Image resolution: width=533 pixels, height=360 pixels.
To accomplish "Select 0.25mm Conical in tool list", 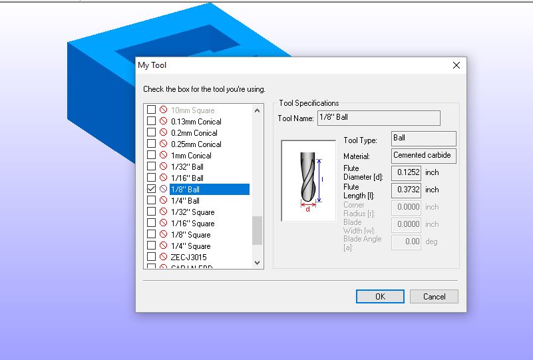I will tap(196, 144).
